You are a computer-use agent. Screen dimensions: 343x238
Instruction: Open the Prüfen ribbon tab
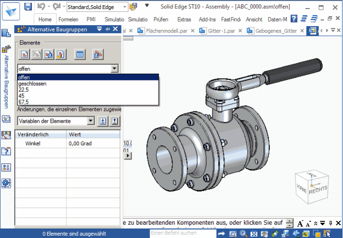[x=161, y=20]
